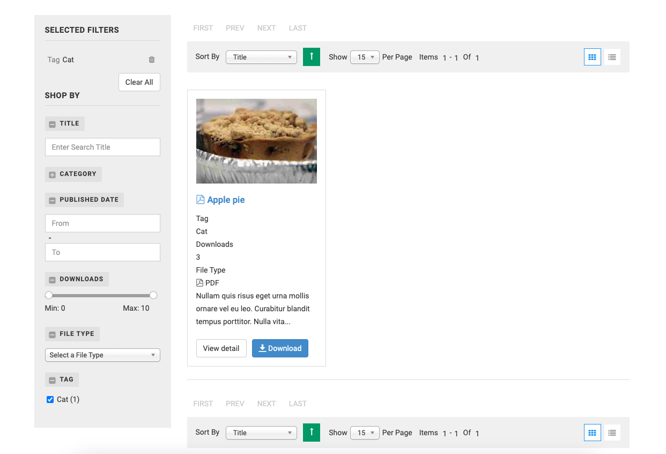Image resolution: width=666 pixels, height=454 pixels.
Task: Select grid view in the bottom toolbar
Action: tap(593, 433)
